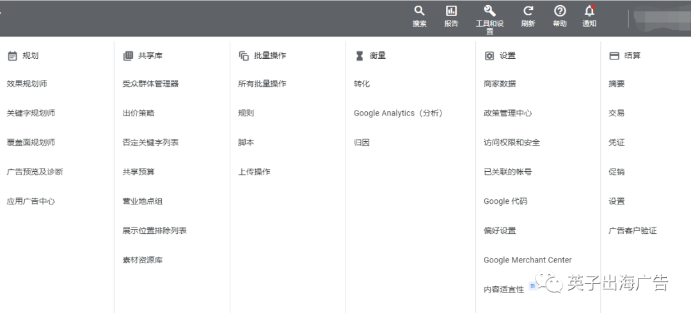This screenshot has width=691, height=313.
Task: Click the 搜索 magnifier icon
Action: tap(420, 11)
